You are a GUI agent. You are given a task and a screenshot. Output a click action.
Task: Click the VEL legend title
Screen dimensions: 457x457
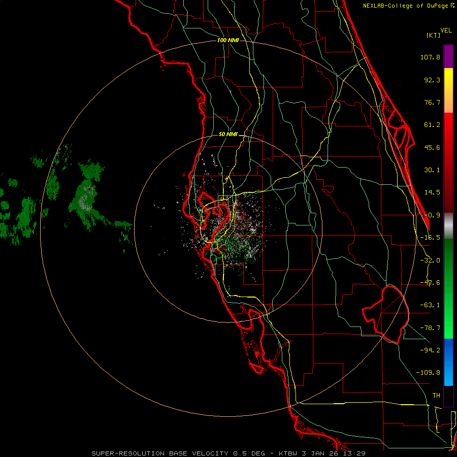pos(446,30)
